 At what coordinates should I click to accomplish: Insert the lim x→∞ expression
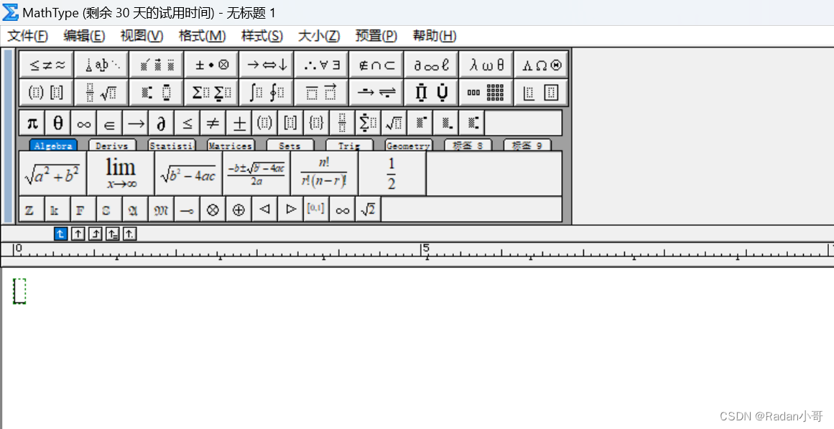tap(121, 173)
